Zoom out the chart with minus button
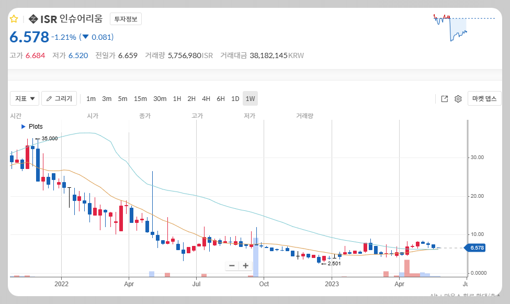The image size is (510, 304). 232,266
